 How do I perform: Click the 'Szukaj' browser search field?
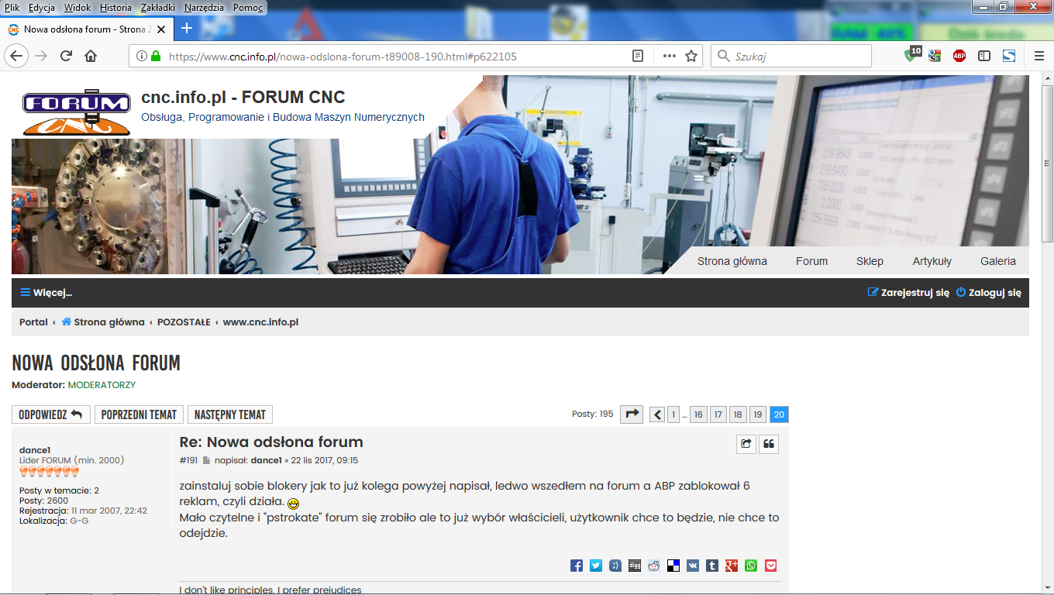click(x=791, y=56)
